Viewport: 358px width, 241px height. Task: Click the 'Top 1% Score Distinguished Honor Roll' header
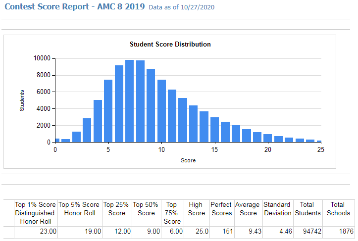35,213
